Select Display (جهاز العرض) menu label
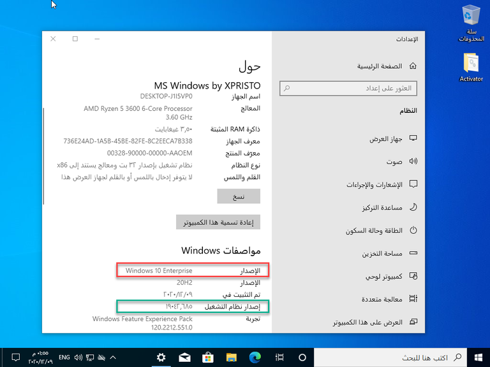This screenshot has width=490, height=367. coord(386,138)
